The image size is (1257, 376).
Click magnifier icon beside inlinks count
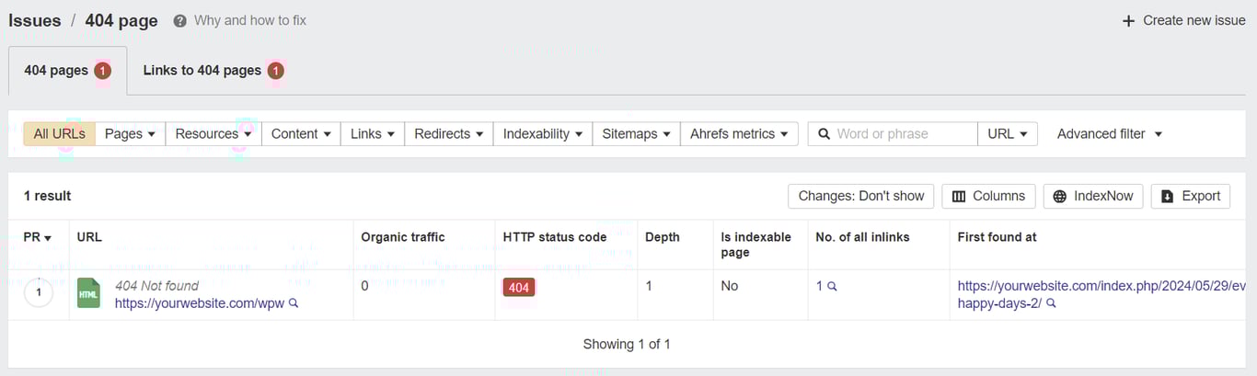[x=832, y=287]
